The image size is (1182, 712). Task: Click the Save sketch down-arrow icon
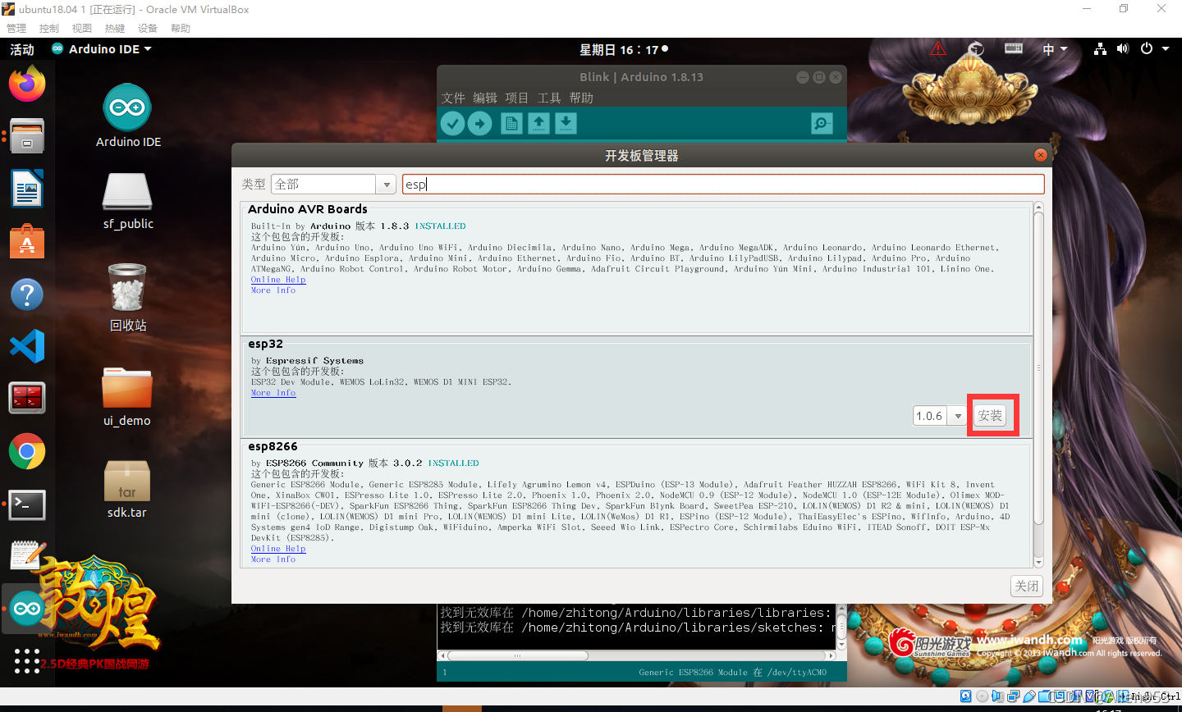[566, 123]
